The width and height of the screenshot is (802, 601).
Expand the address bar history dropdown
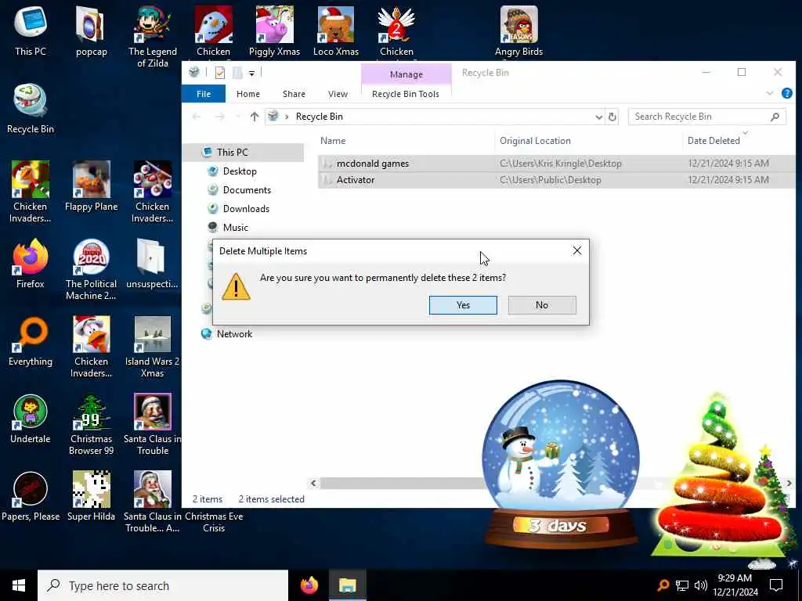pyautogui.click(x=598, y=117)
